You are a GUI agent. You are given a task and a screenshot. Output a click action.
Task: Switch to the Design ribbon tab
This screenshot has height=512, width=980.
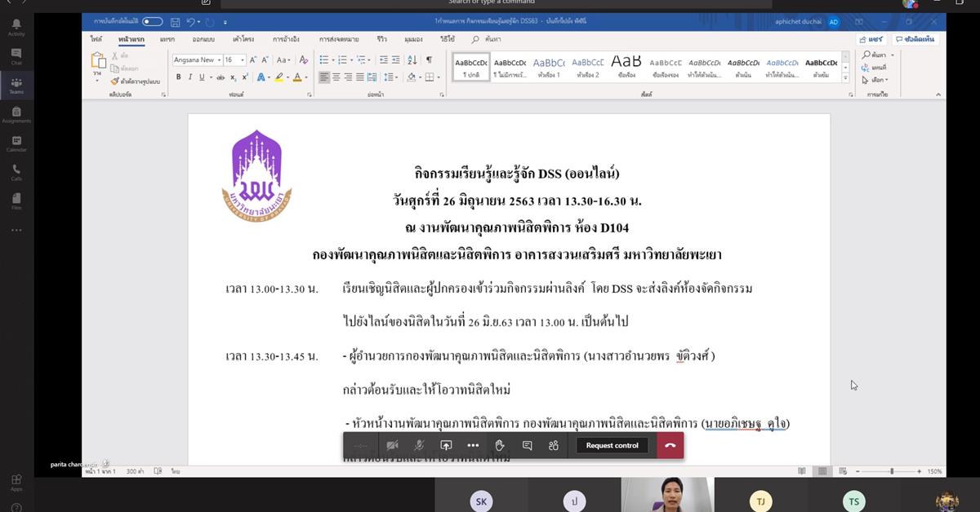click(203, 38)
